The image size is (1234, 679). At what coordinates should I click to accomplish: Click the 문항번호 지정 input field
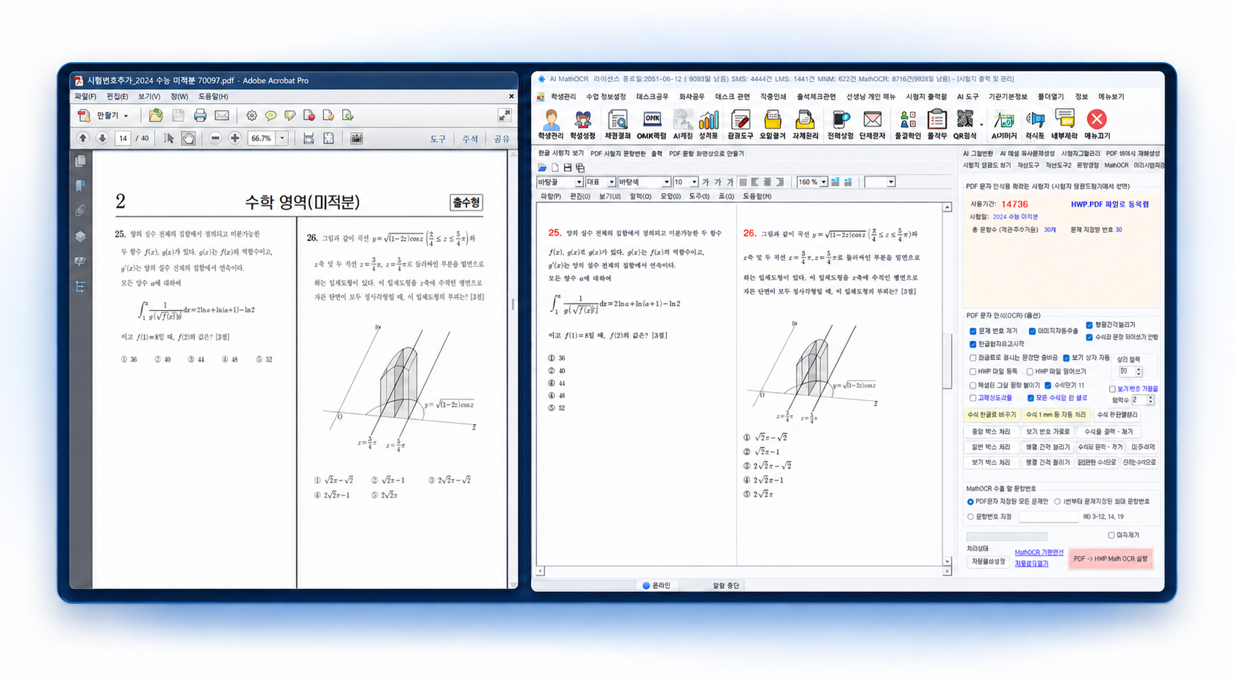pos(1048,517)
